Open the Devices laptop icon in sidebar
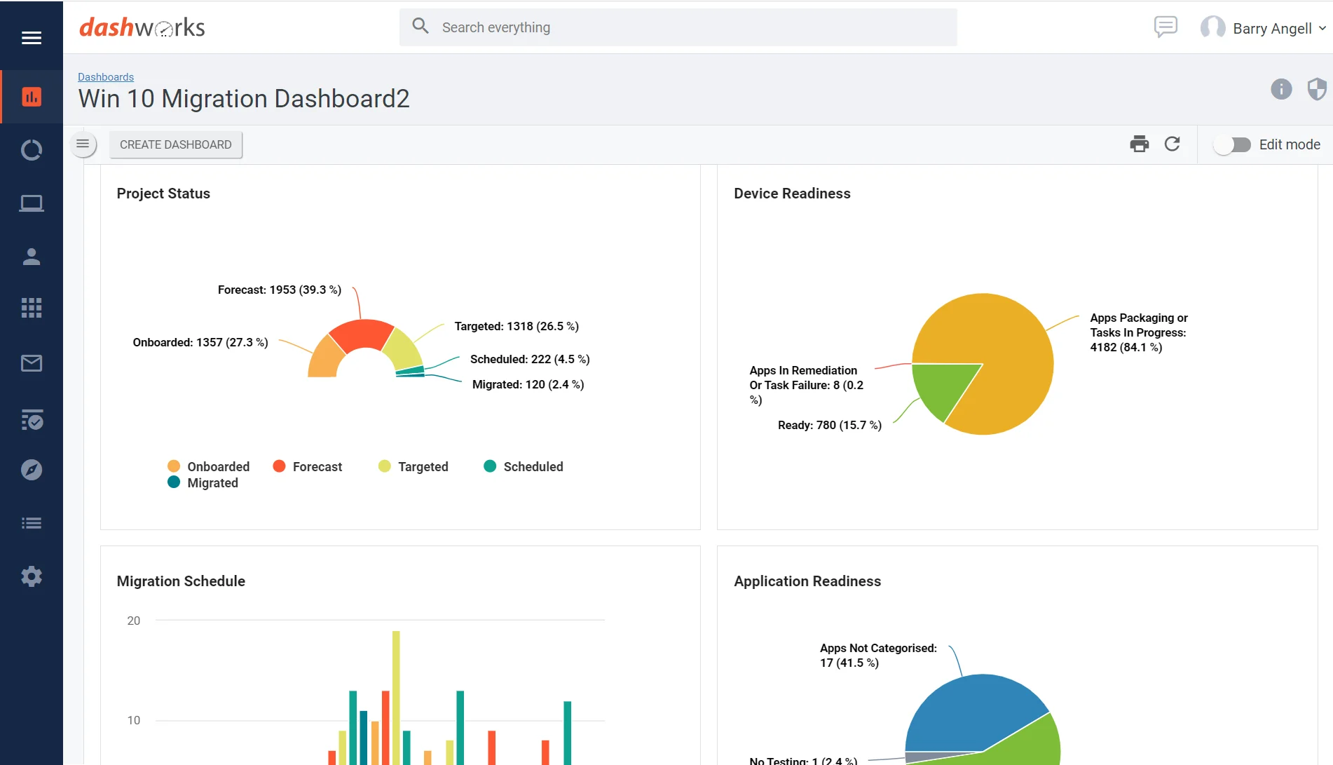 [x=32, y=203]
